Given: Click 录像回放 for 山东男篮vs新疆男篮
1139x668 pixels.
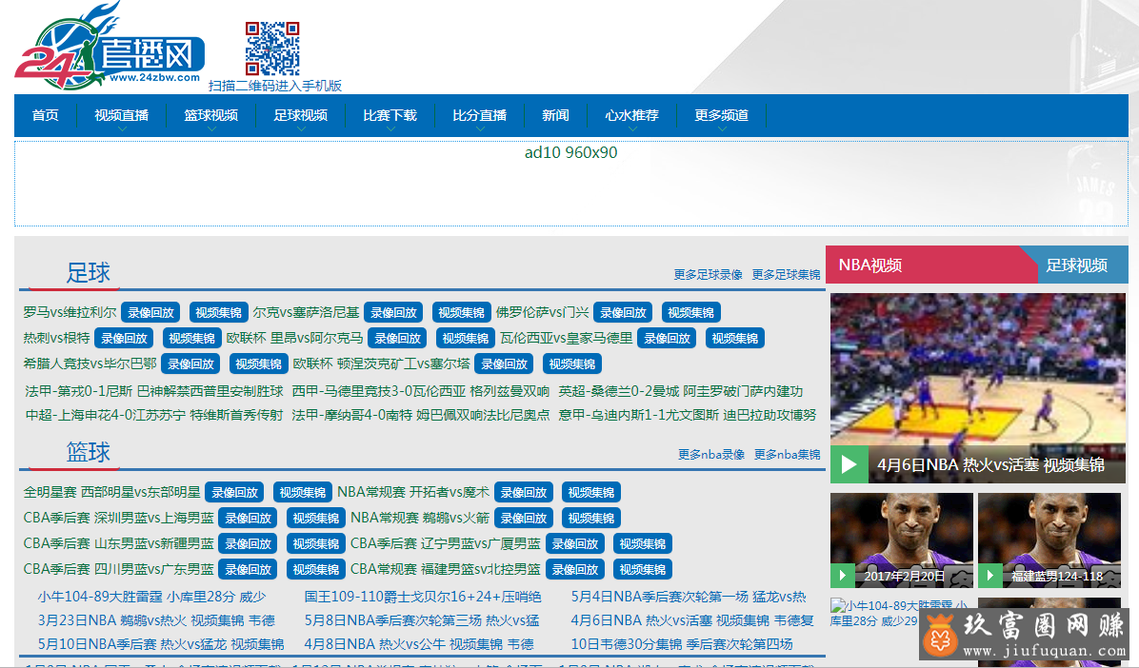Looking at the screenshot, I should 249,544.
